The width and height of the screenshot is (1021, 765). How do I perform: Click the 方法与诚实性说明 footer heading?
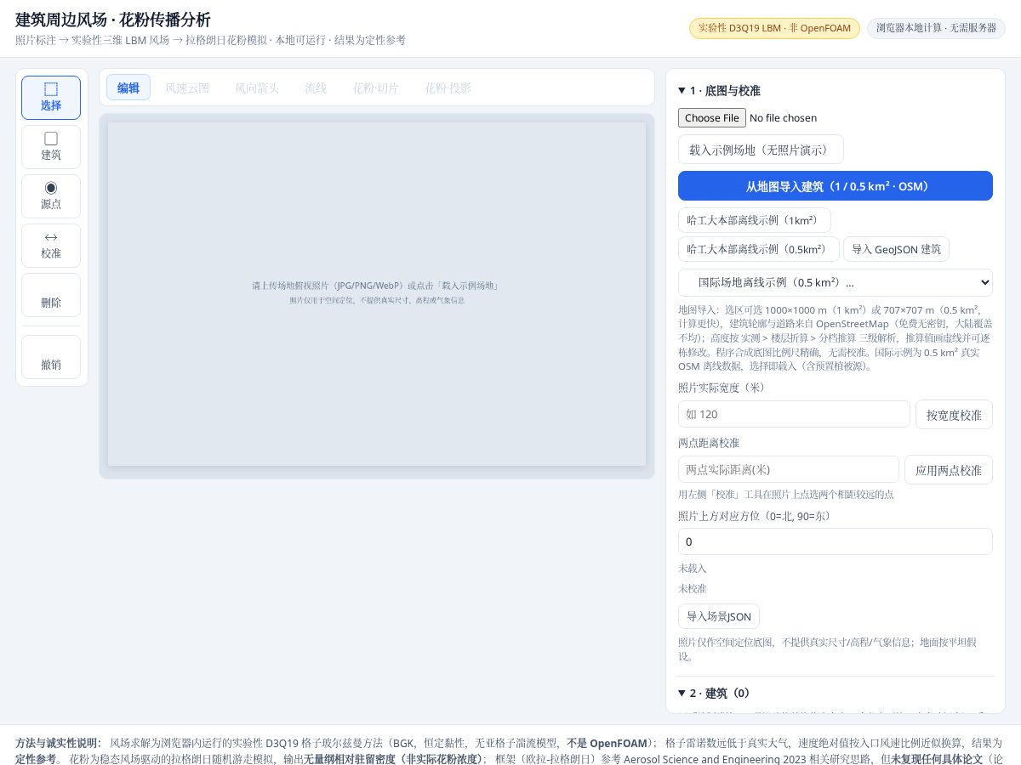click(58, 742)
